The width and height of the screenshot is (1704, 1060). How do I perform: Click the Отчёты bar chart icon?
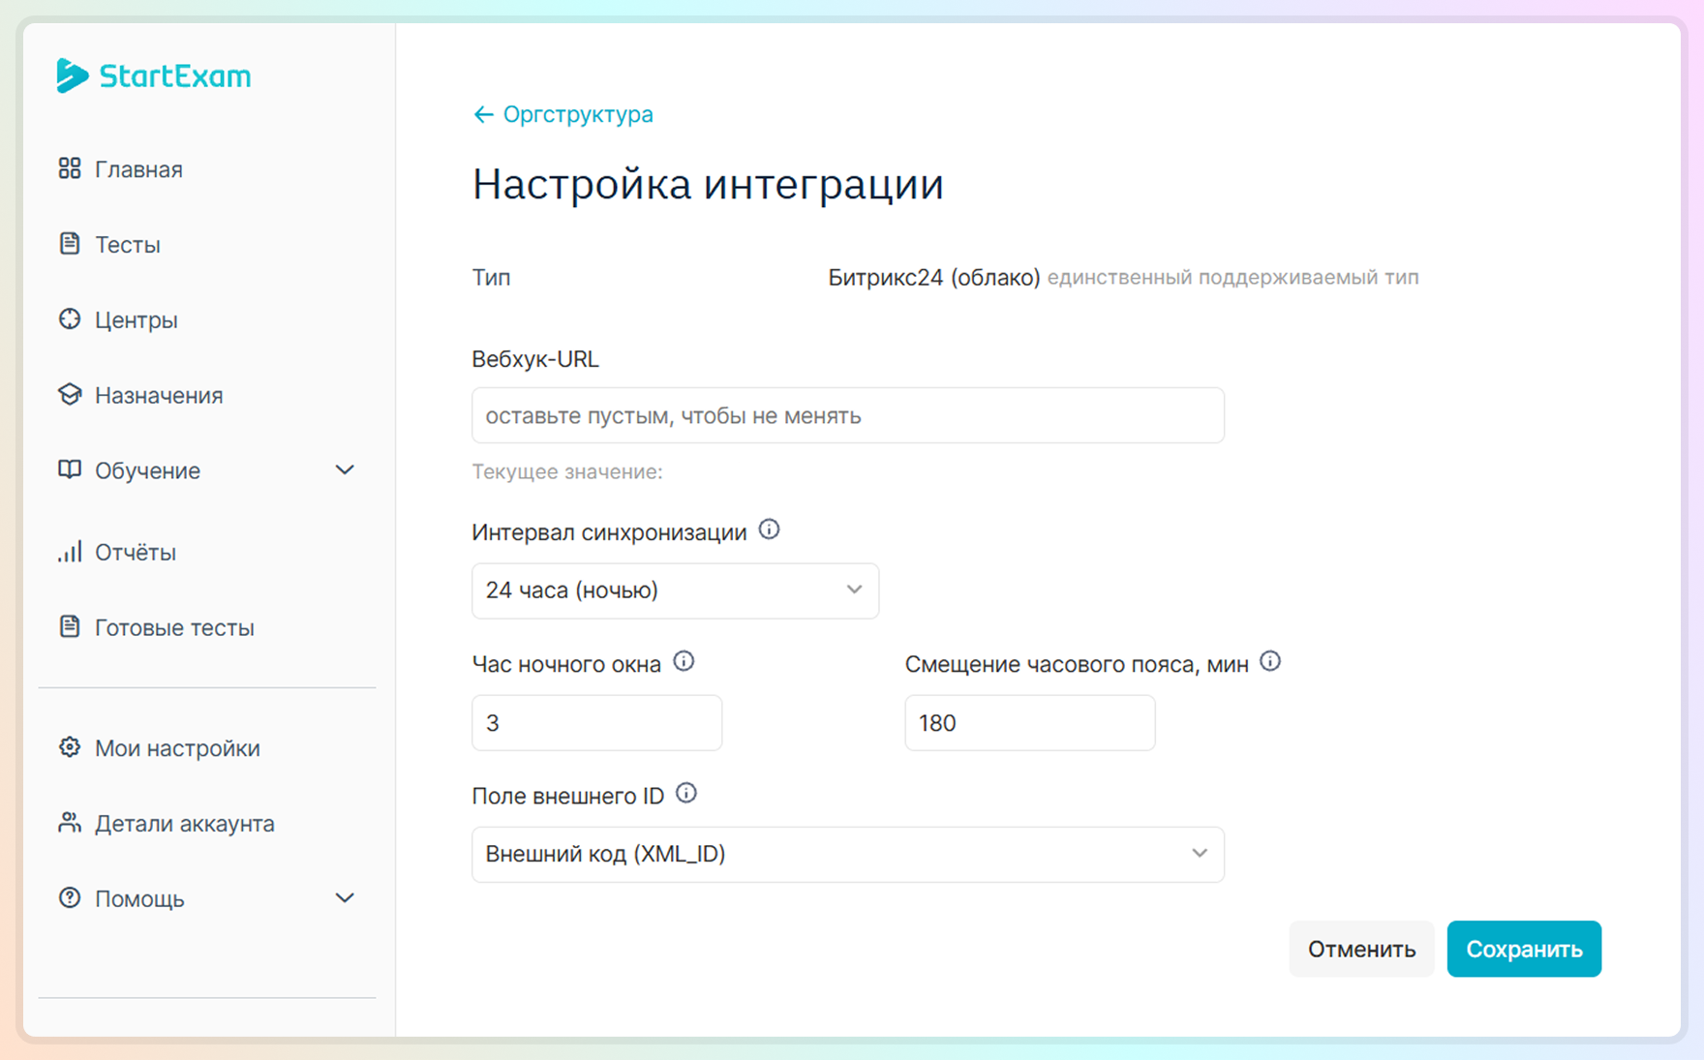click(70, 552)
